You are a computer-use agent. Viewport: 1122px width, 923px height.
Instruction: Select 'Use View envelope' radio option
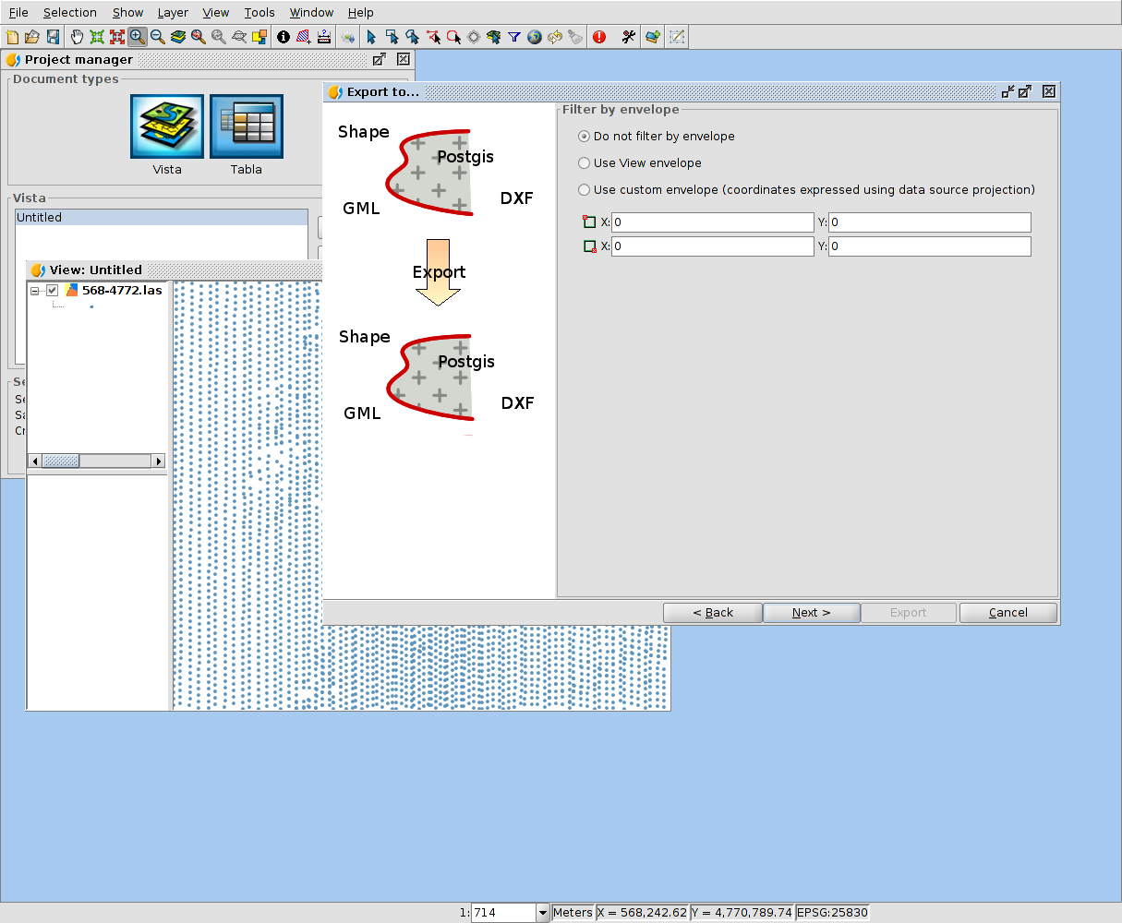[x=584, y=163]
